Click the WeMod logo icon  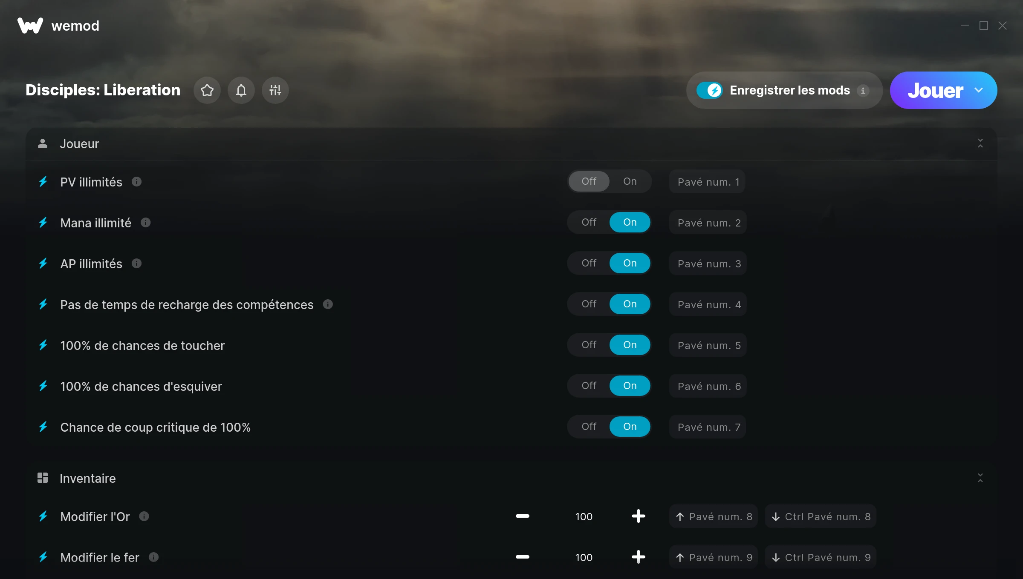coord(30,26)
